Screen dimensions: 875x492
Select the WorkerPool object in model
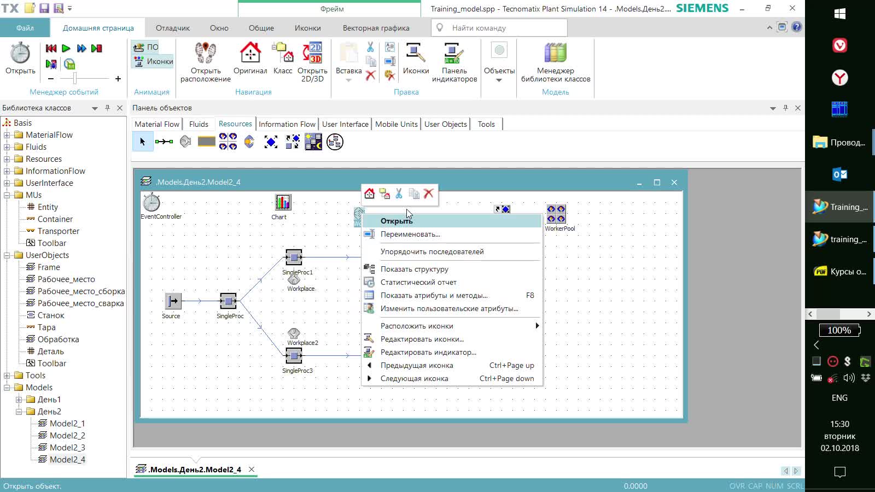tap(556, 214)
